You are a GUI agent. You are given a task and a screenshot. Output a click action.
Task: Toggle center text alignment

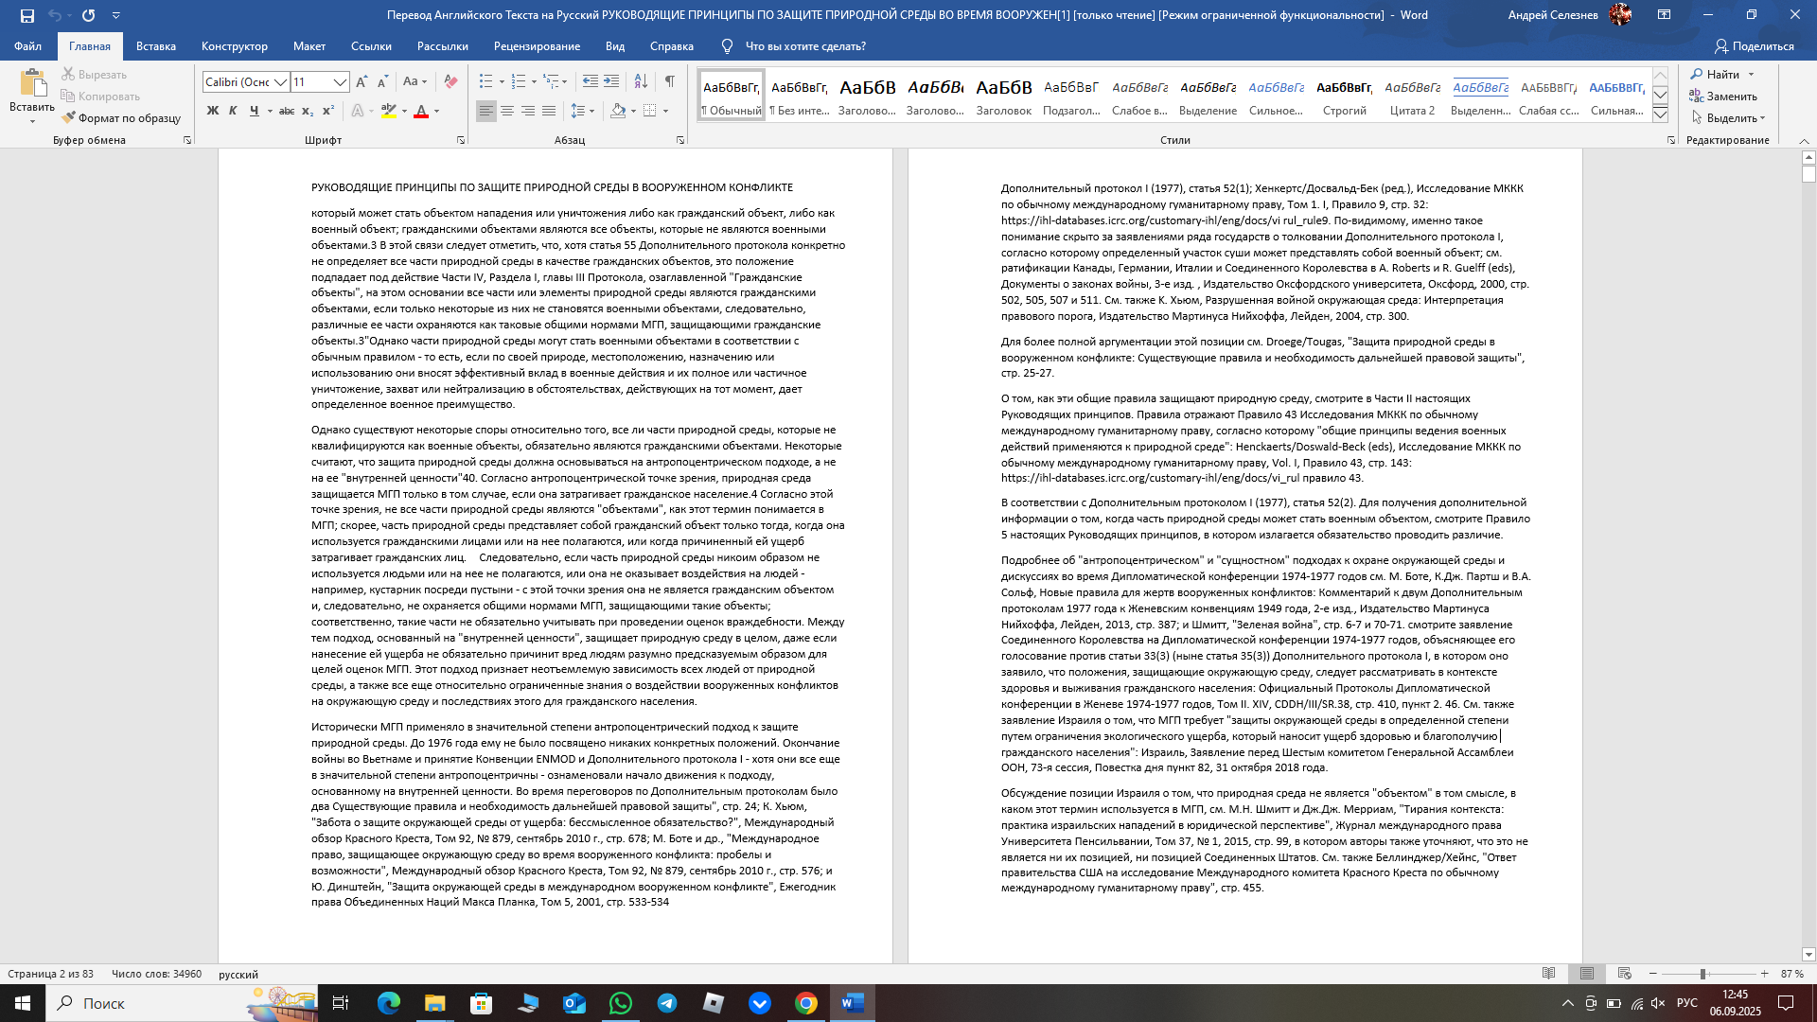[x=508, y=111]
